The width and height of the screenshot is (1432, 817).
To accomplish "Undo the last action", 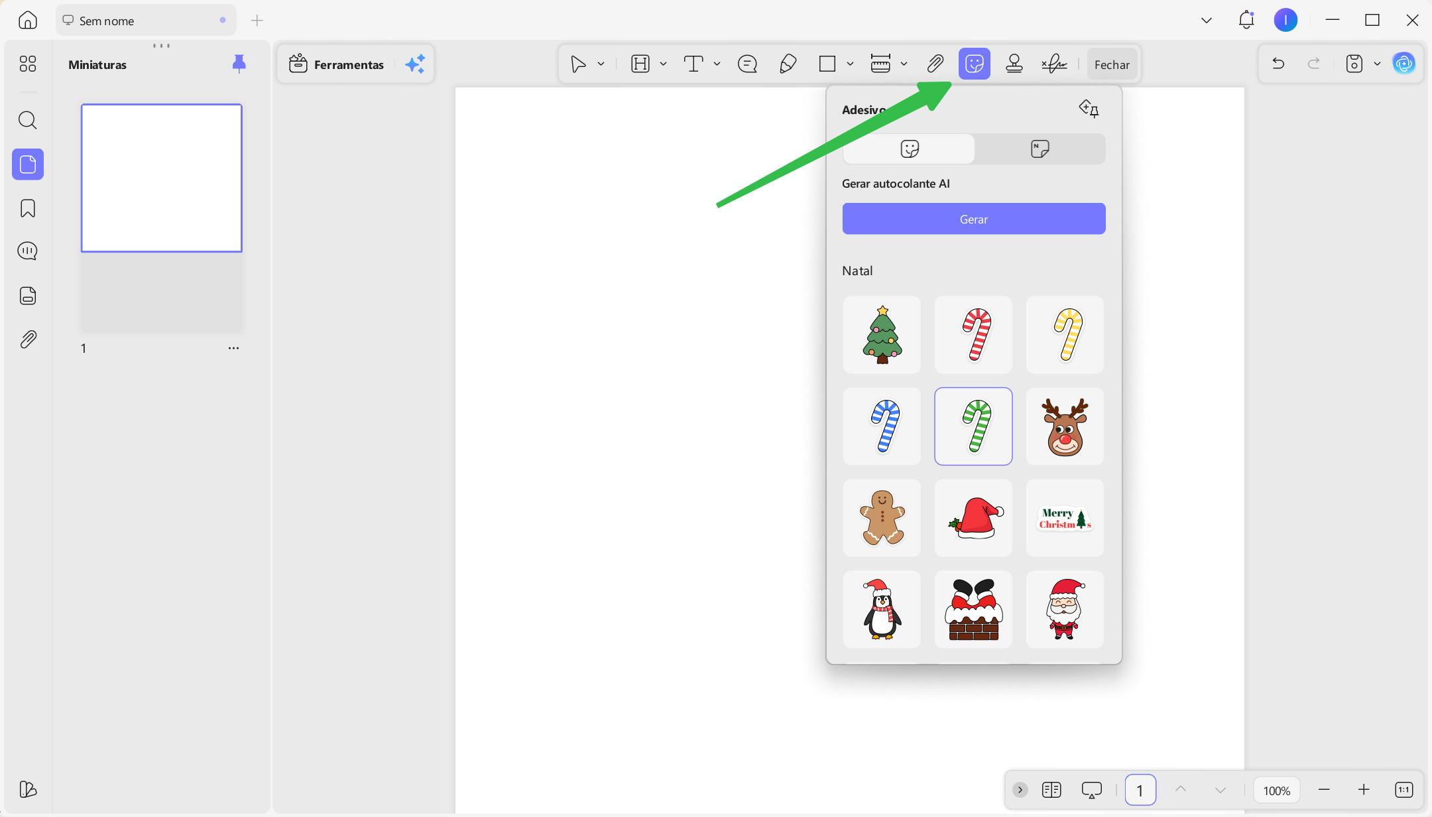I will 1278,64.
